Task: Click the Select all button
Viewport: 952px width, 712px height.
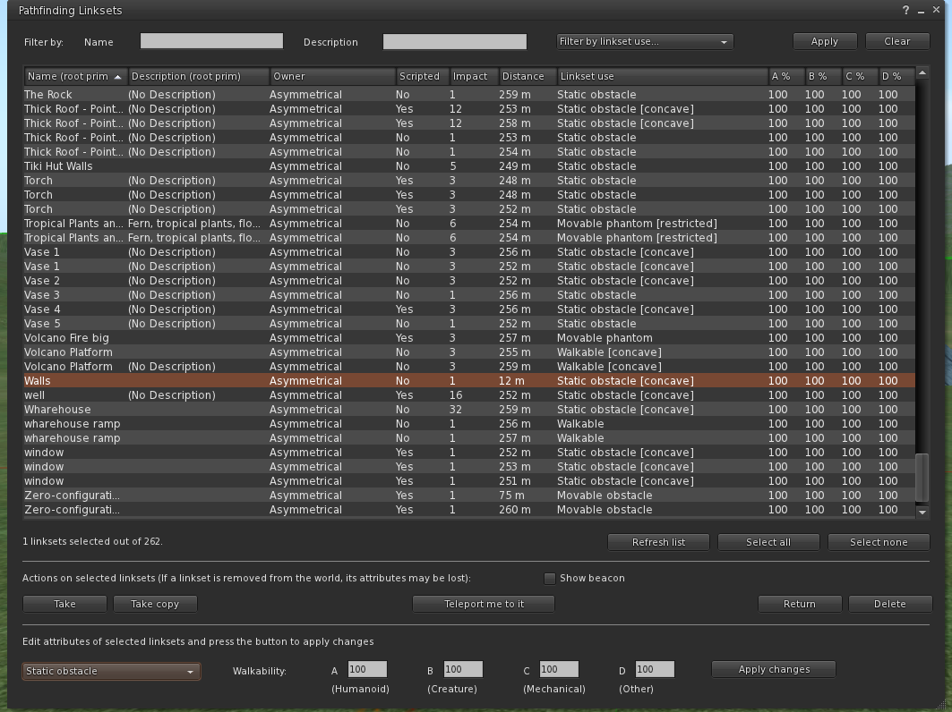Action: point(768,542)
